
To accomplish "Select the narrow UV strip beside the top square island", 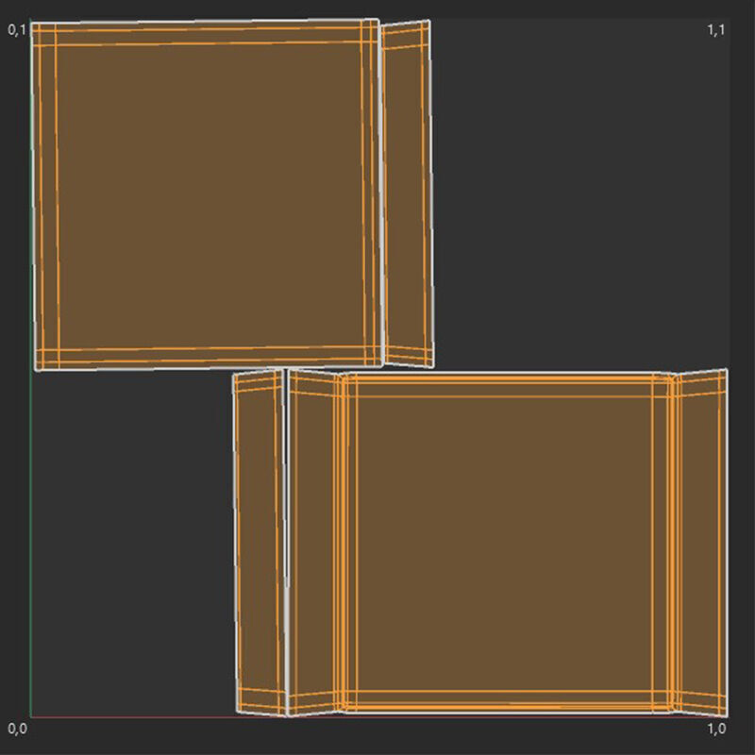I will click(x=408, y=194).
